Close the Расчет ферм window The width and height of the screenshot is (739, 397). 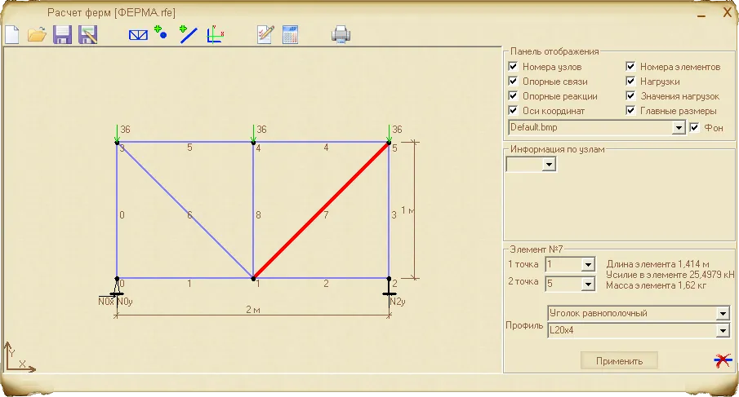click(x=728, y=13)
